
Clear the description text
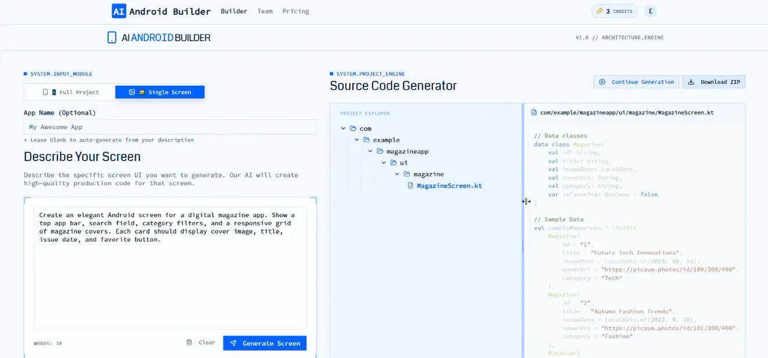(x=200, y=342)
